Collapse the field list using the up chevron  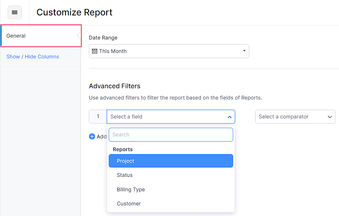tap(229, 117)
